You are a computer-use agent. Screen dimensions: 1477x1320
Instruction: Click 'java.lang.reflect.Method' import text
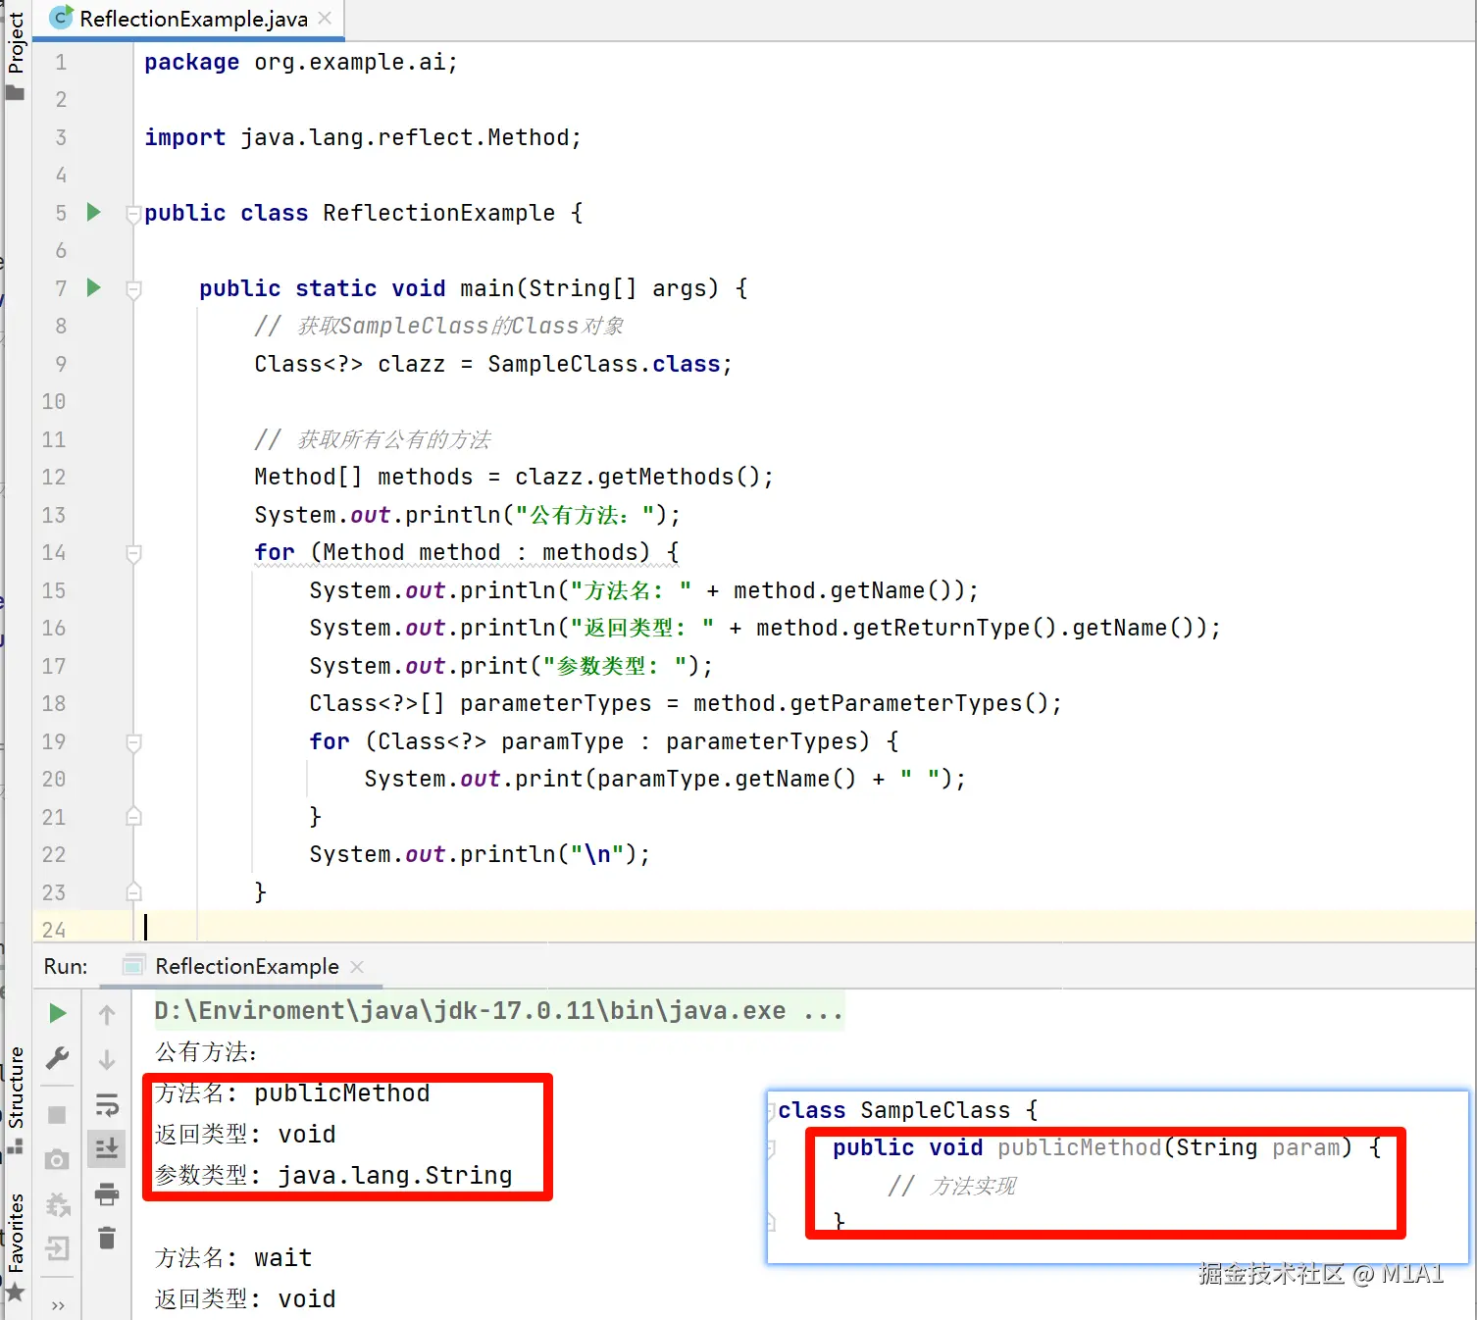coord(405,137)
